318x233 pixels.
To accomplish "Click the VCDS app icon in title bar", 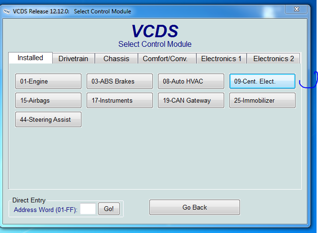I will 6,11.
